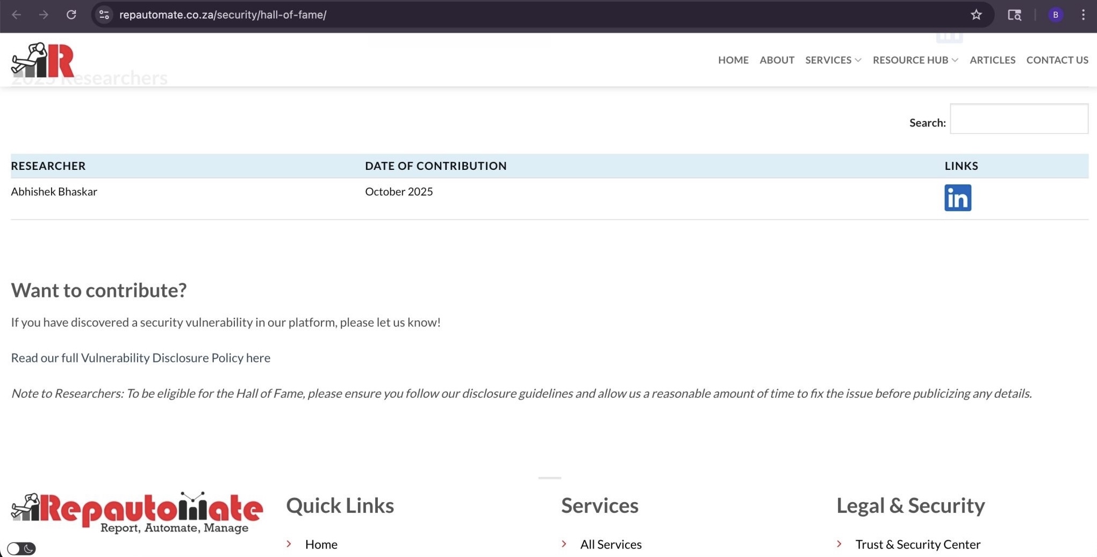
Task: Click the Services footer heading
Action: tap(600, 505)
